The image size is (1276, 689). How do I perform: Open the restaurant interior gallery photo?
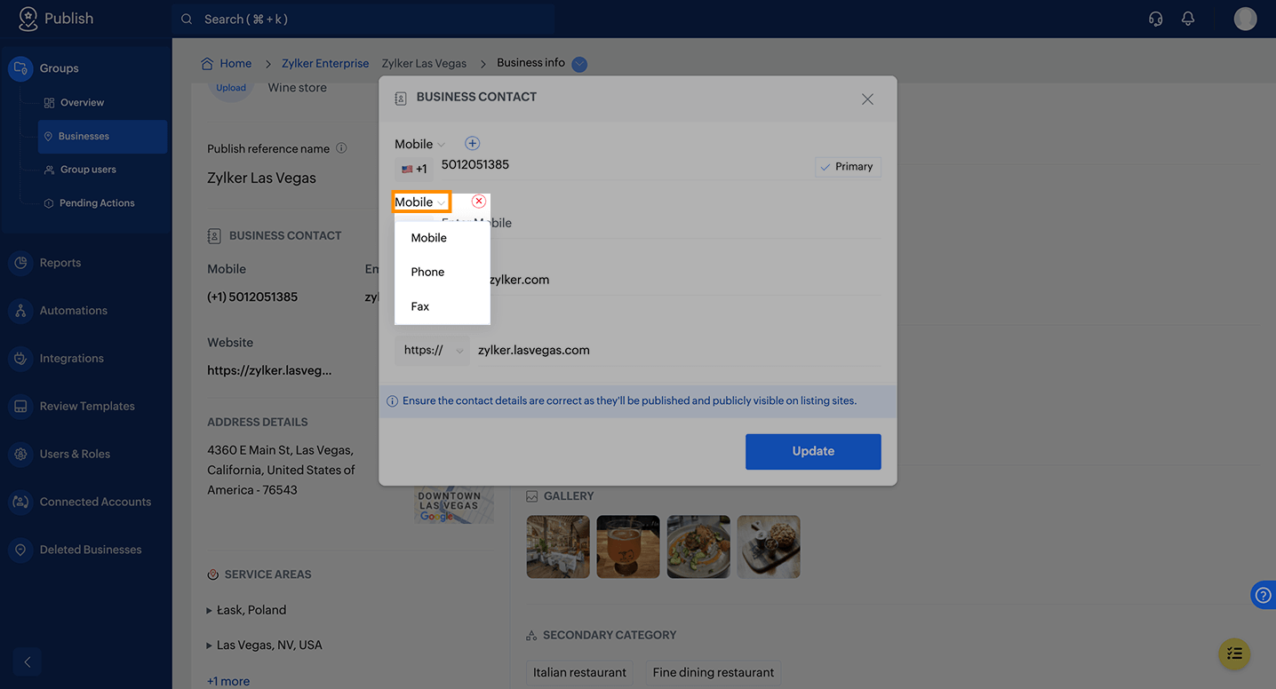pos(558,547)
